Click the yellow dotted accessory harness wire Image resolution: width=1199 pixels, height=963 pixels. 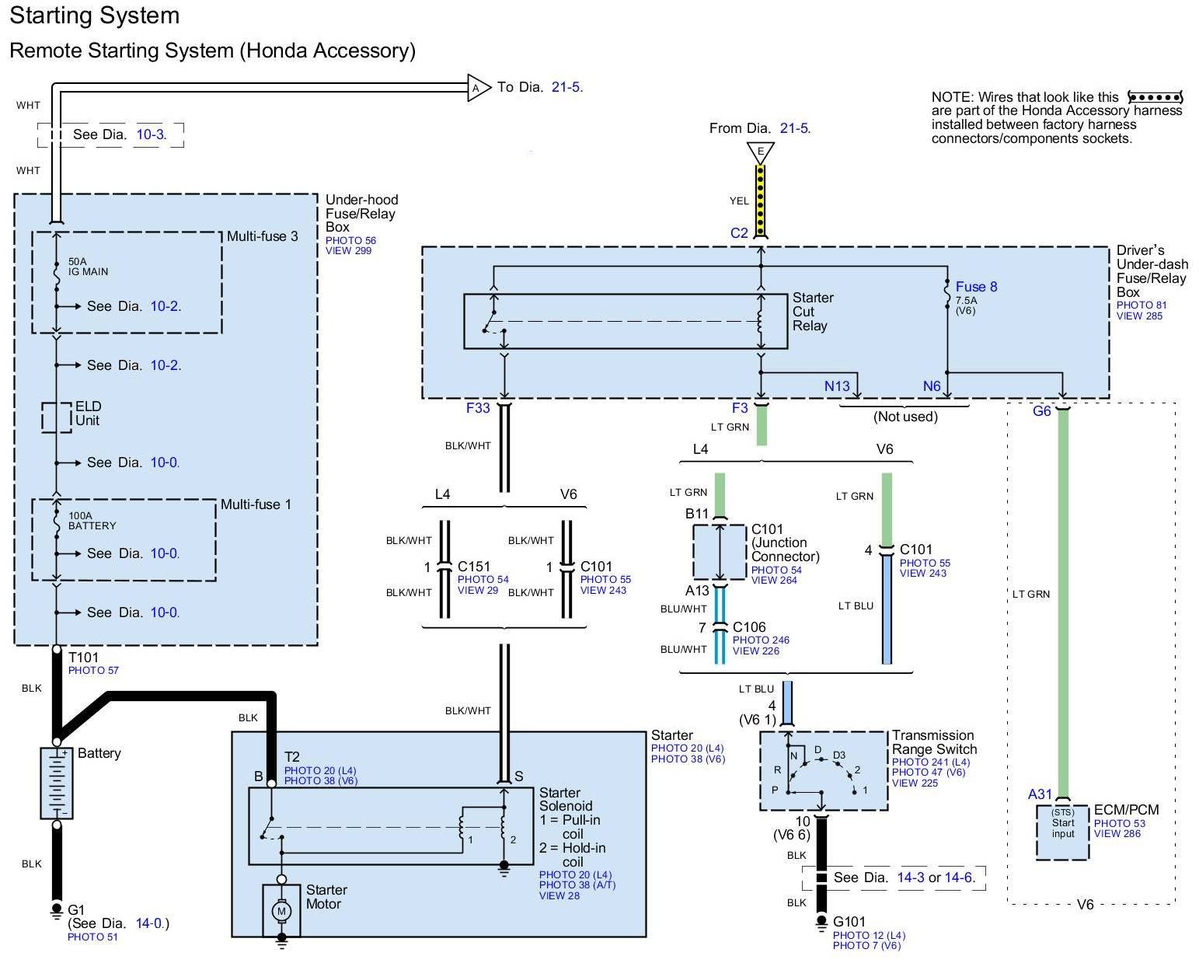(761, 201)
